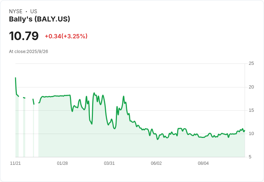Screen dimensions: 264x182
Task: Click the 10.79 current price
Action: pyautogui.click(x=24, y=36)
